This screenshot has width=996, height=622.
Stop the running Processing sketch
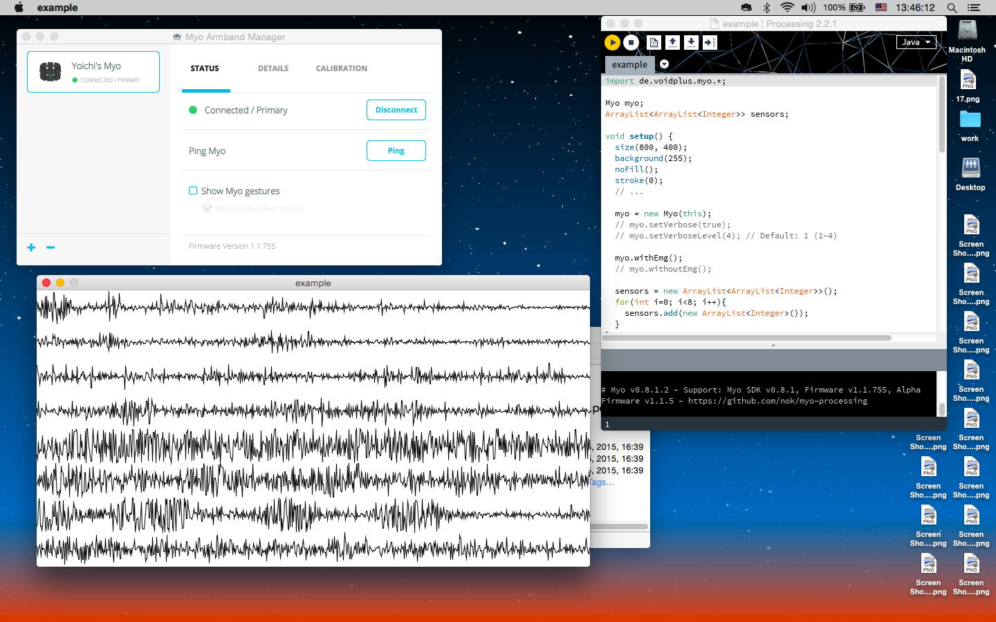(631, 42)
